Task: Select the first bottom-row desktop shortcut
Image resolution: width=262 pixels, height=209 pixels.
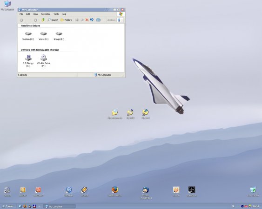Action: click(7, 191)
